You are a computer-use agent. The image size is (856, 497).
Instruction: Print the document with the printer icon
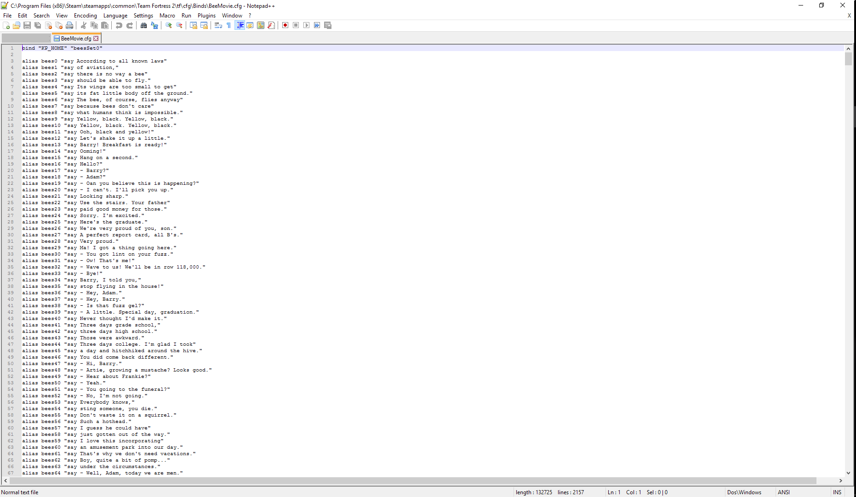[x=69, y=25]
